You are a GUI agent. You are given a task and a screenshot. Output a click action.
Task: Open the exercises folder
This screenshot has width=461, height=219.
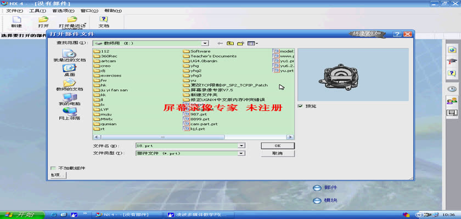pyautogui.click(x=108, y=76)
